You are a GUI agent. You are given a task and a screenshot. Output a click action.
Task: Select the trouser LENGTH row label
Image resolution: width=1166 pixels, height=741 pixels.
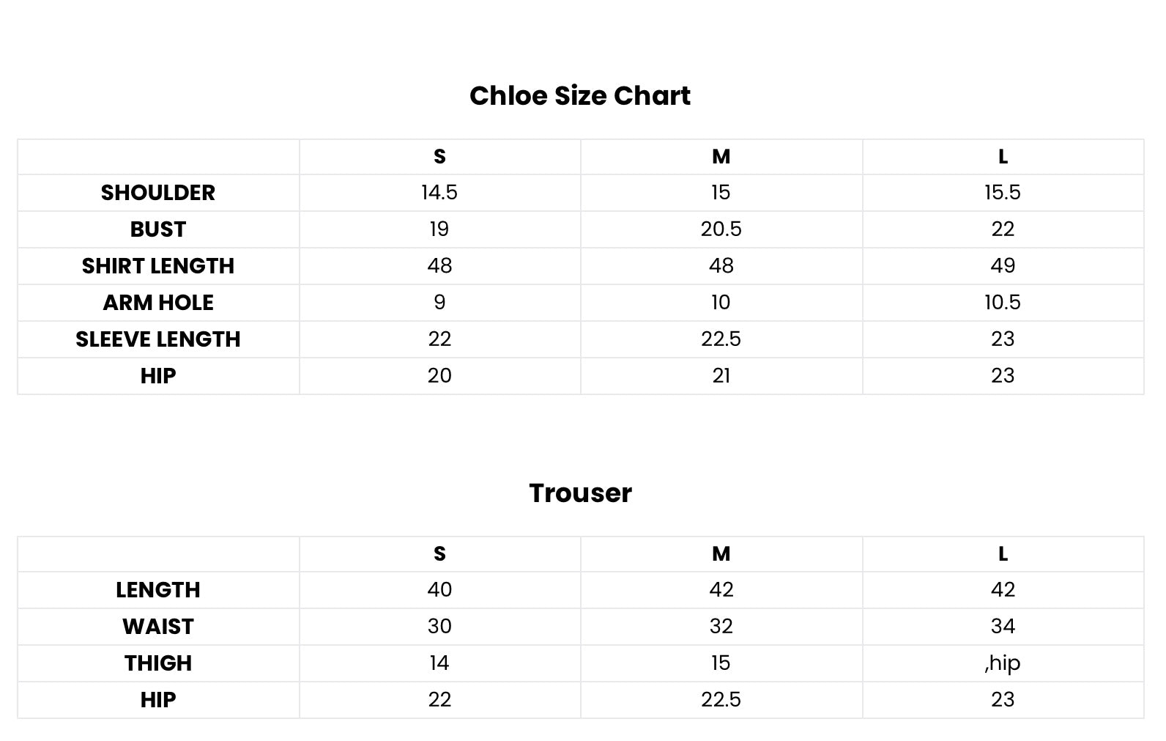pos(158,590)
